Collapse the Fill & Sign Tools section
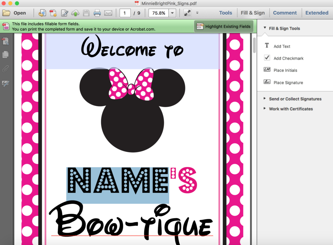Screen dimensions: 333x245 [x=265, y=28]
